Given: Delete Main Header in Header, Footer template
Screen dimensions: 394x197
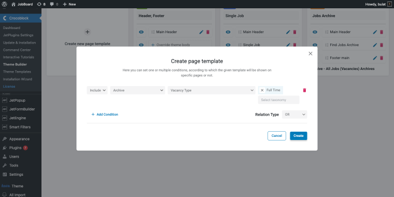Looking at the screenshot, I should [208, 32].
